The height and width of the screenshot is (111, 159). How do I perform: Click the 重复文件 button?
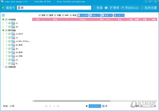107,15
